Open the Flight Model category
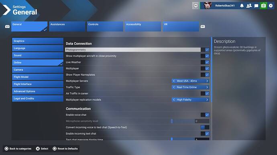277x155 pixels. point(38,77)
